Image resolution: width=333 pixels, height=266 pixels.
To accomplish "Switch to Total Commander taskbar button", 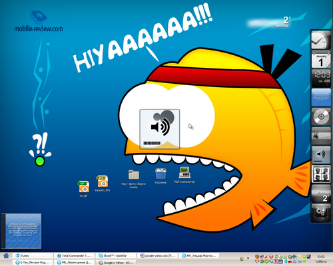I will point(75,256).
